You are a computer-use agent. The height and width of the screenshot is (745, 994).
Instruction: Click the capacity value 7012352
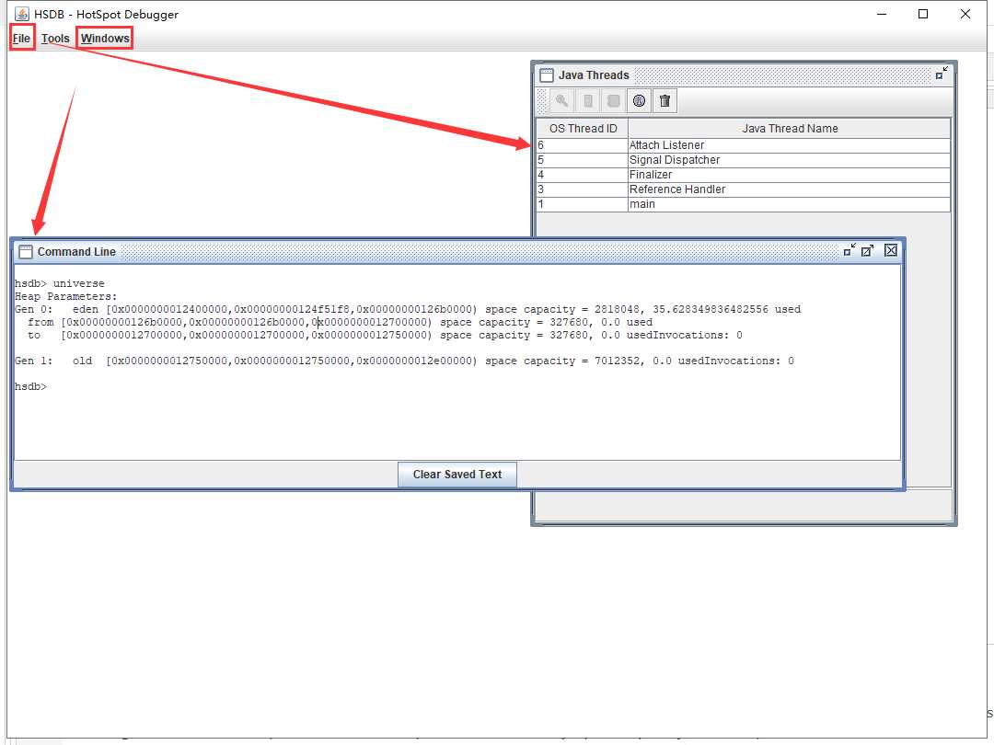pos(617,361)
